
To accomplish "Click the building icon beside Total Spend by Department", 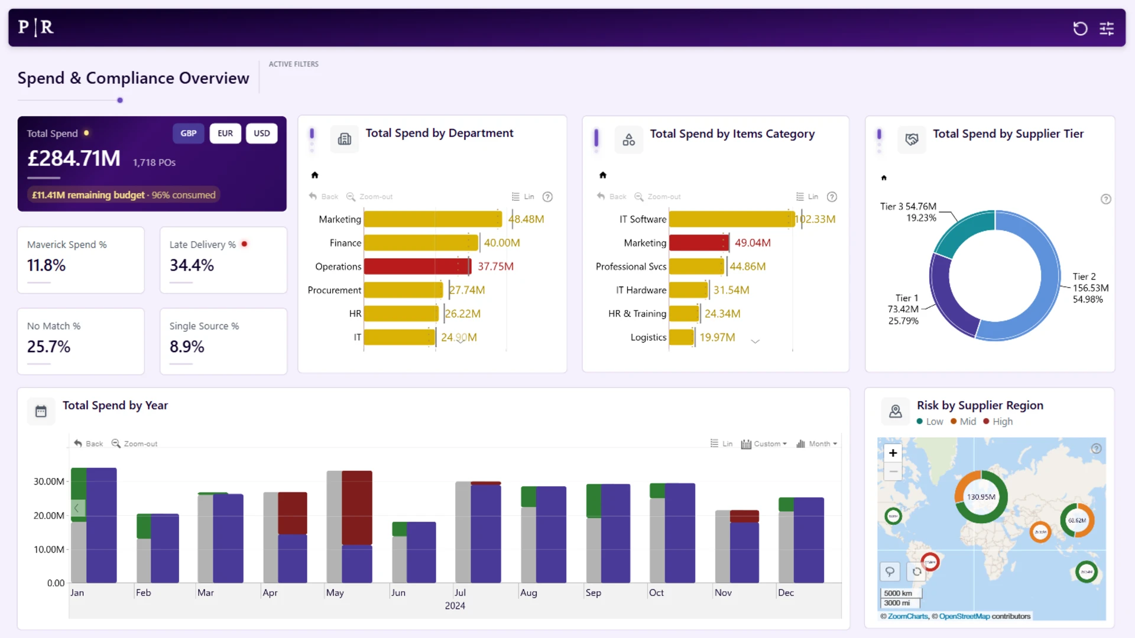I will point(345,139).
